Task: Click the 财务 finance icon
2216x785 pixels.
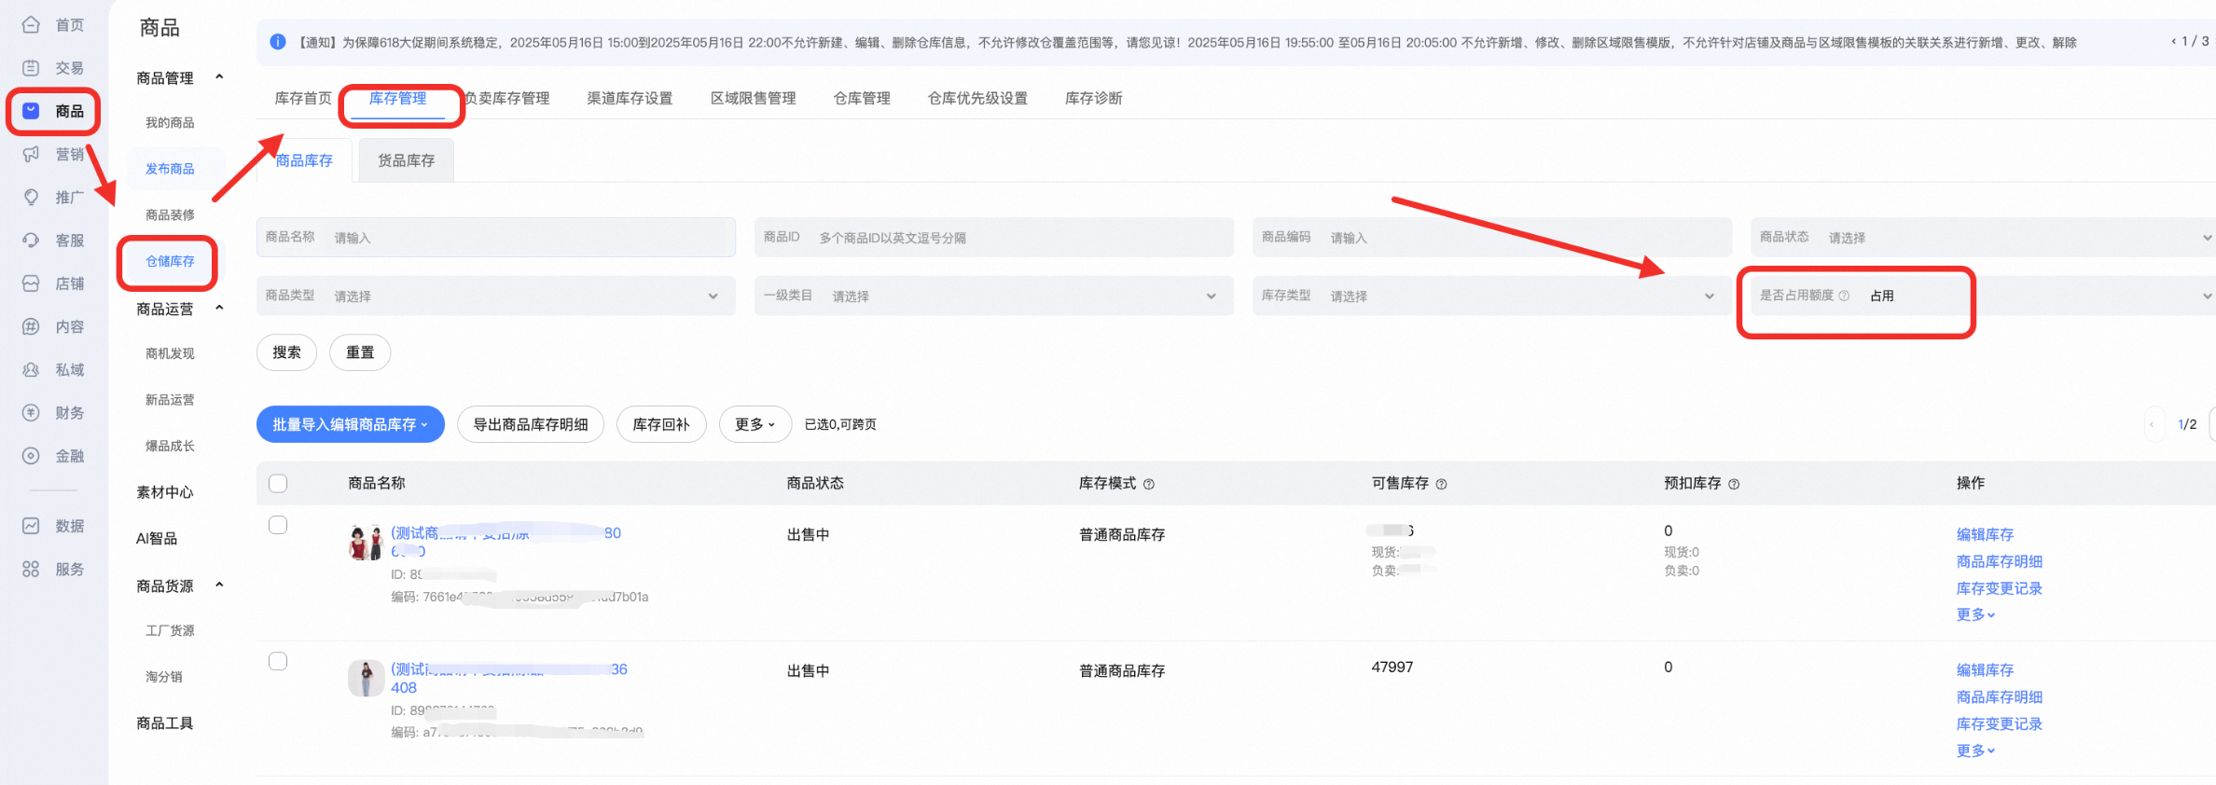Action: tap(31, 413)
